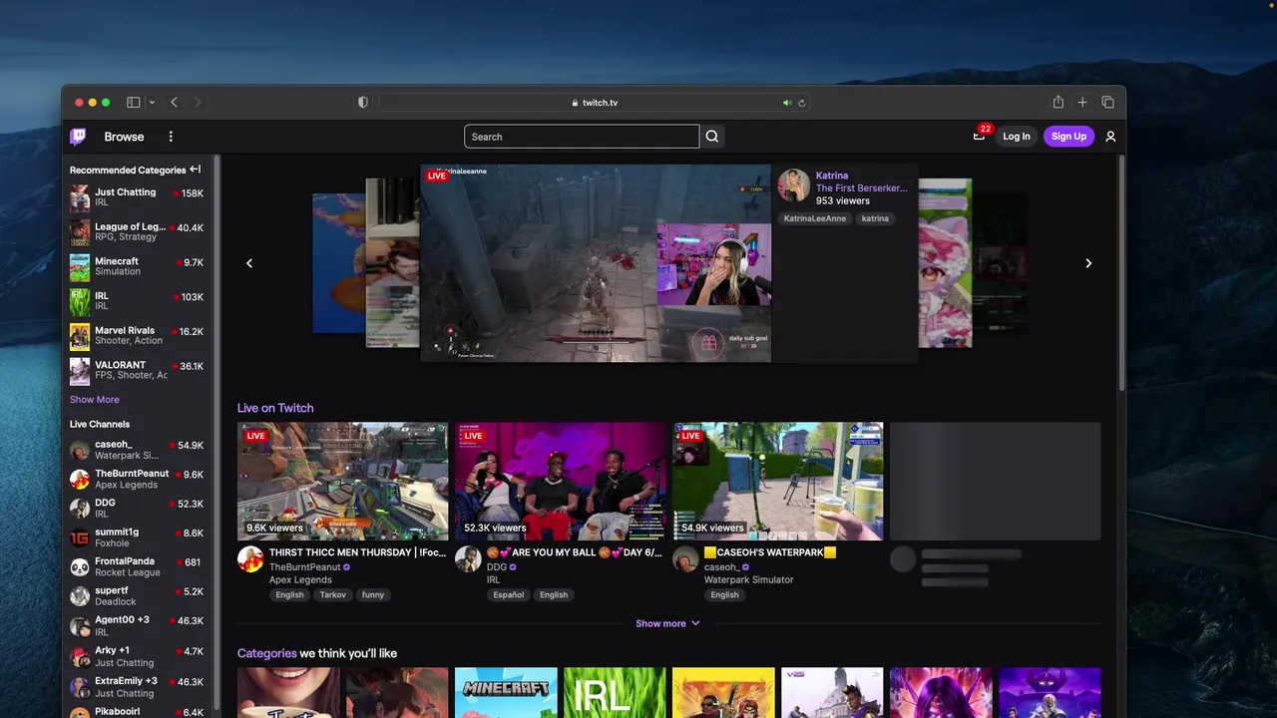Viewport: 1277px width, 718px height.
Task: Open IRL category in sidebar
Action: click(x=137, y=301)
